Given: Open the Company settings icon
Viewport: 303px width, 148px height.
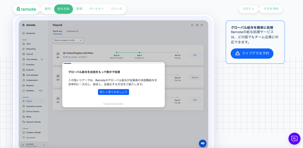Looking at the screenshot, I should point(23,132).
